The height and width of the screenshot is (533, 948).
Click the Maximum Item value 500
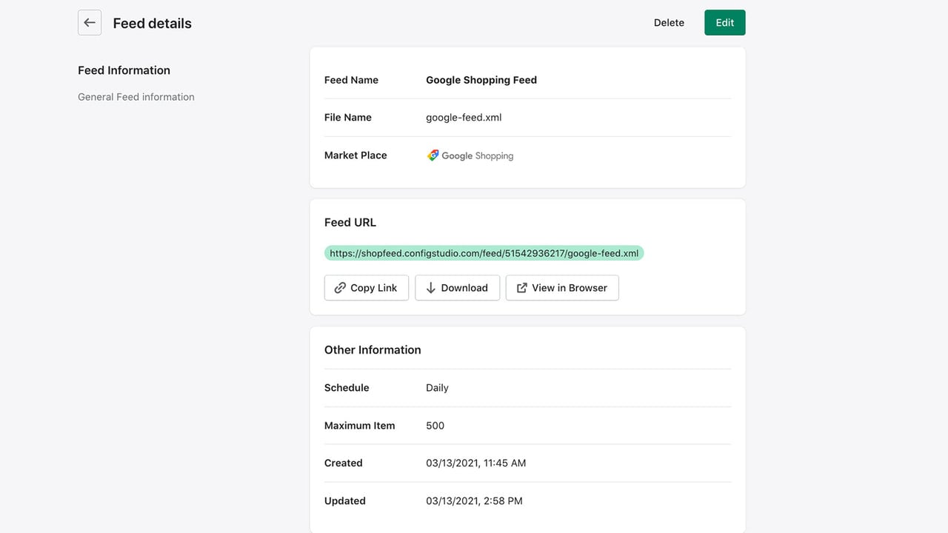pyautogui.click(x=435, y=426)
